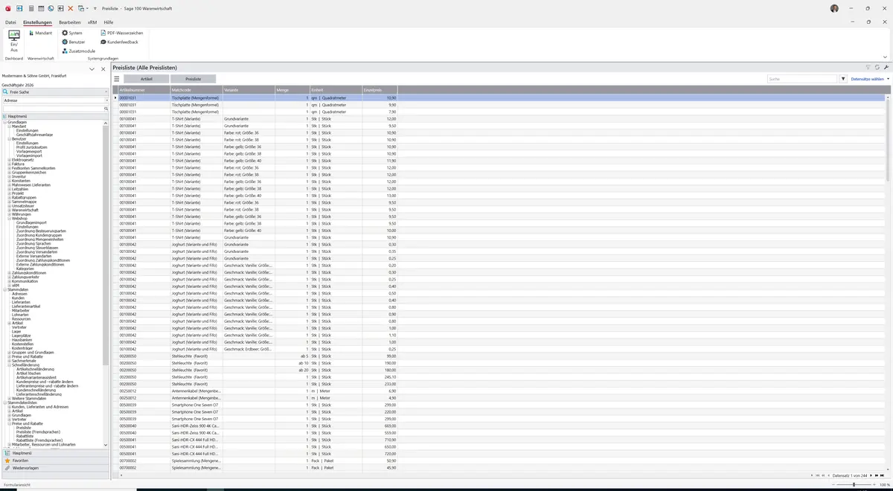Open the xRM ribbon tab

(x=92, y=22)
